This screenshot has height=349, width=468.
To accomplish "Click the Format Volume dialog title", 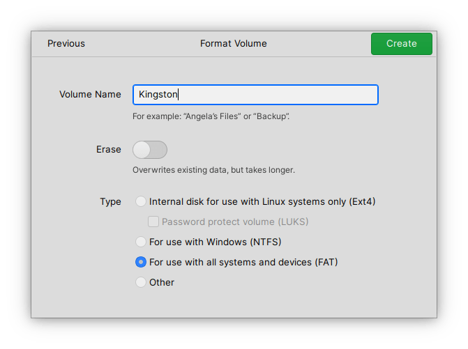I will [234, 43].
